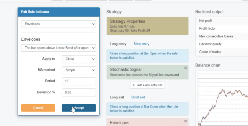Switch to the Short exit tab
The image size is (248, 126).
[x=138, y=97]
